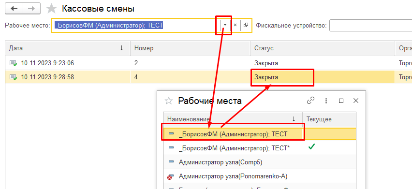Click the Рабочее место input field

tap(136, 25)
